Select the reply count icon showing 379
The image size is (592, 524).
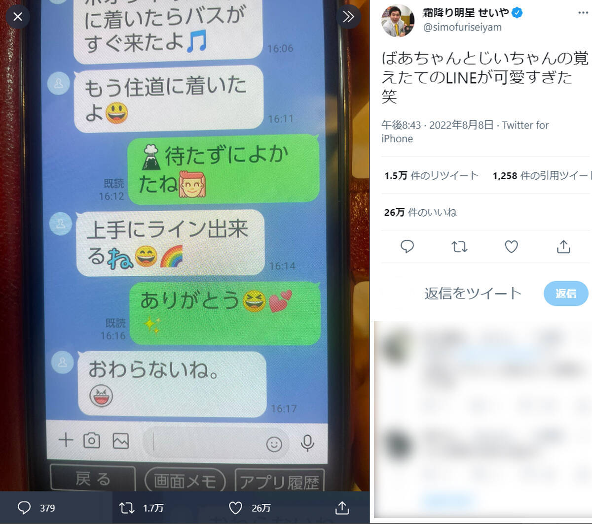click(24, 508)
